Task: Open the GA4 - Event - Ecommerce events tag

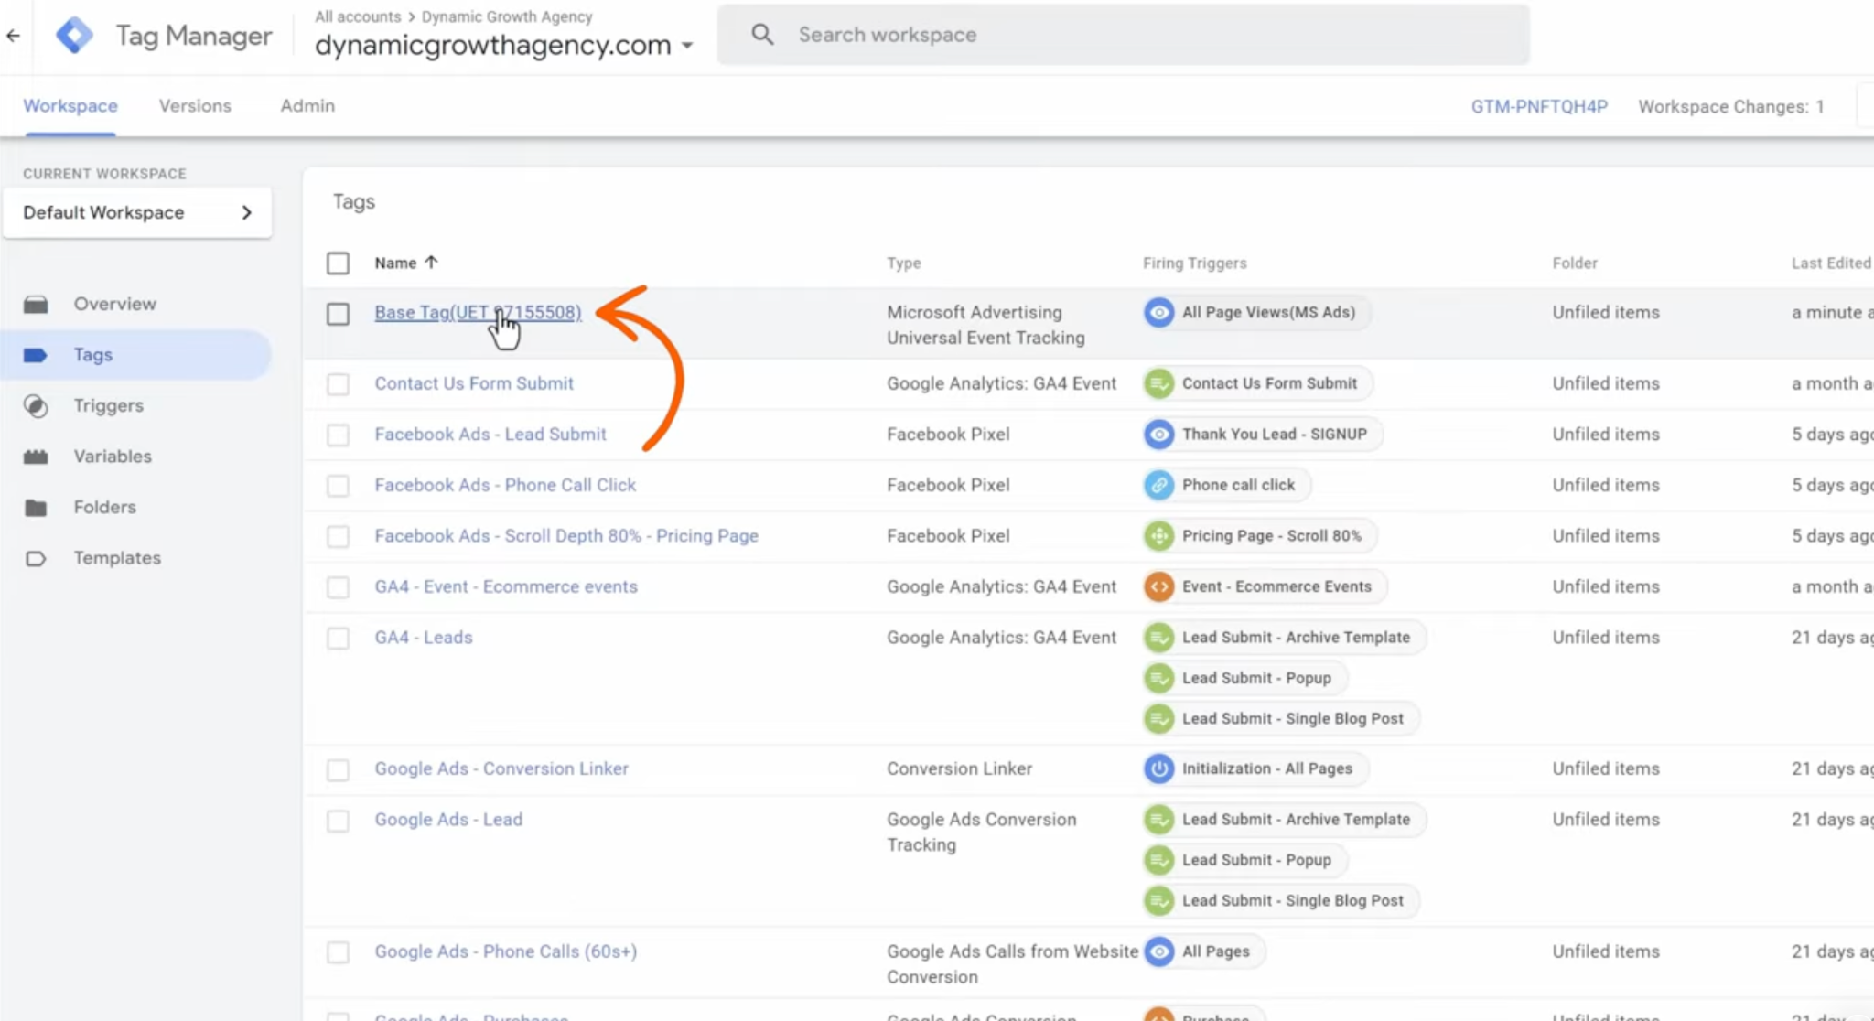Action: (x=506, y=586)
